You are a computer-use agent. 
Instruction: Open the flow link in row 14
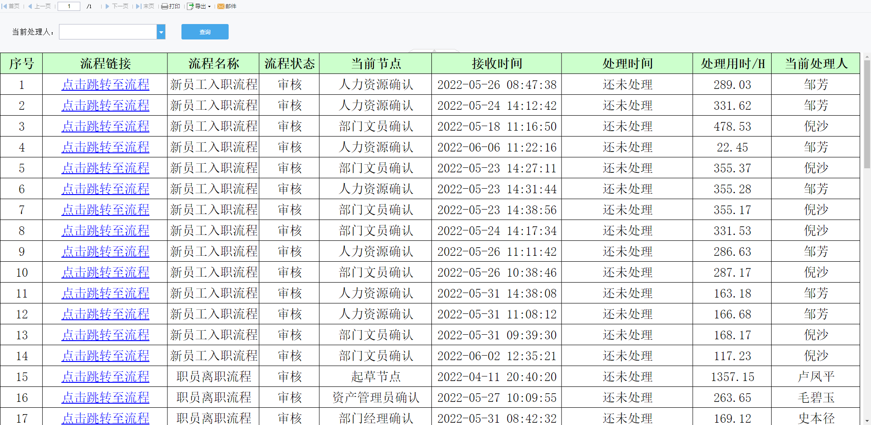pos(105,356)
